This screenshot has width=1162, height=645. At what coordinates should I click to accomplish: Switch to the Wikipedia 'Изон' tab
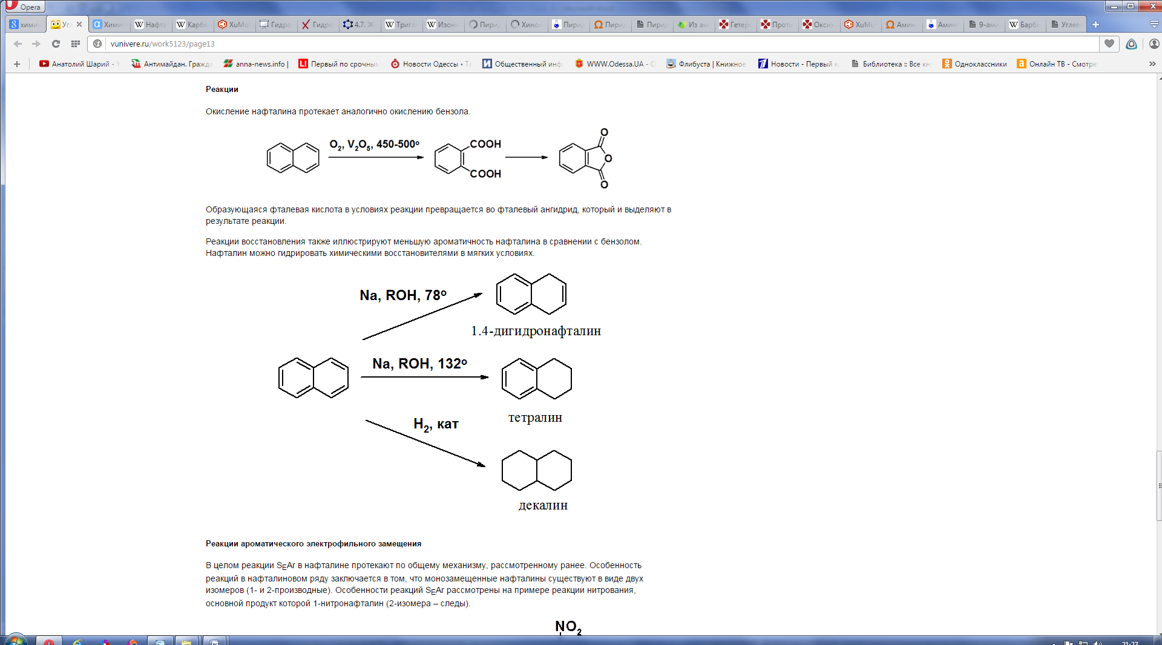pyautogui.click(x=443, y=25)
